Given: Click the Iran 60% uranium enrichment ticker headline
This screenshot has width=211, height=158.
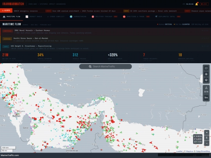Looking at the screenshot, I should 84,11.
